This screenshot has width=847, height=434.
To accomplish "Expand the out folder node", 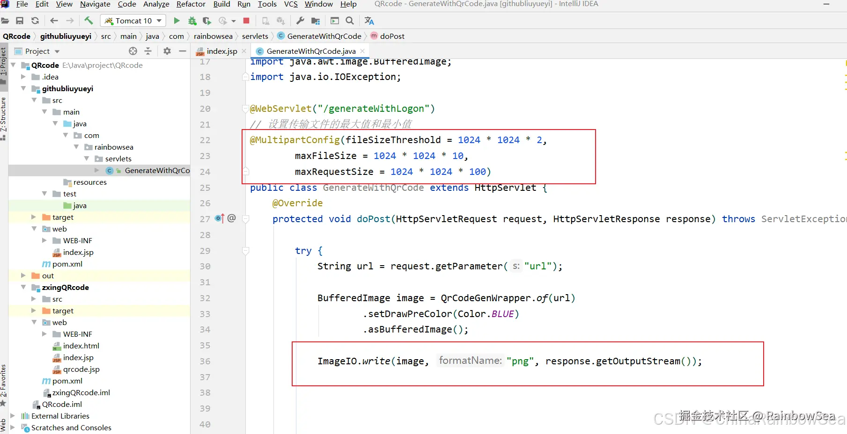I will point(23,275).
